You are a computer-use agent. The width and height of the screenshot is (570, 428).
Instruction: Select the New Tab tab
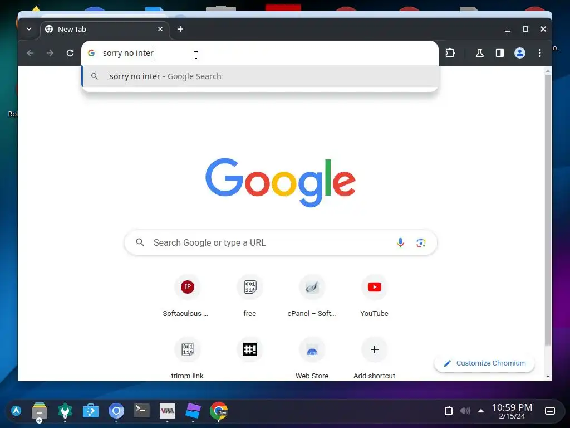104,30
